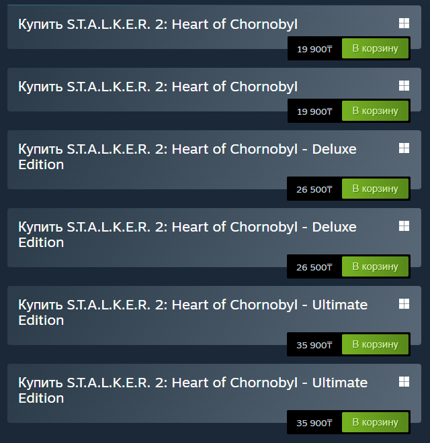This screenshot has height=443, width=430.
Task: Click the Windows icon in the topmost standard edition block
Action: [404, 23]
